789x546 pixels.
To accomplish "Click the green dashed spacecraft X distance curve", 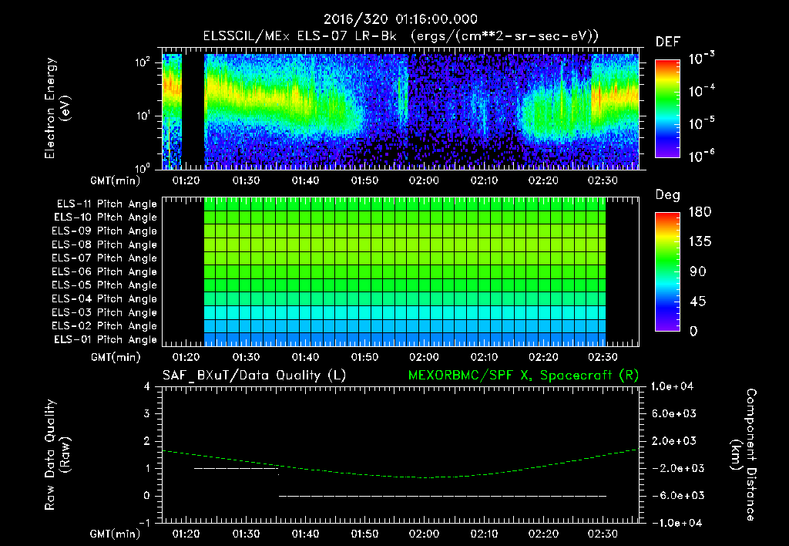I will (x=400, y=475).
